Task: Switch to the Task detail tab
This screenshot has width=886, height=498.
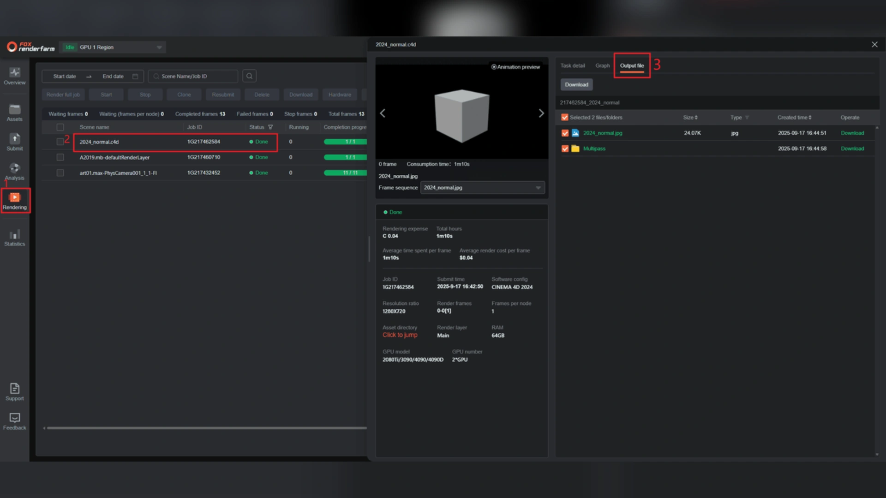Action: click(573, 65)
